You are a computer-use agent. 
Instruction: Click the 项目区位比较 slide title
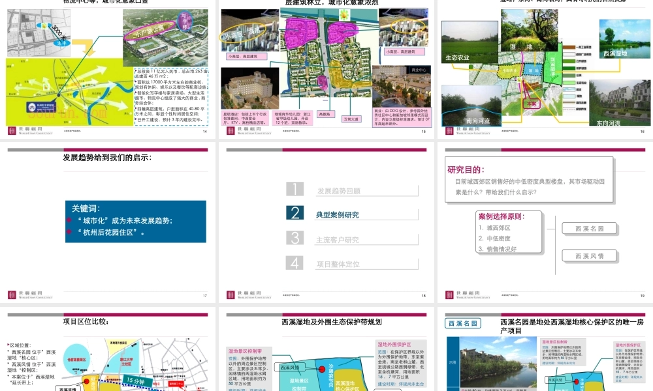tap(86, 322)
